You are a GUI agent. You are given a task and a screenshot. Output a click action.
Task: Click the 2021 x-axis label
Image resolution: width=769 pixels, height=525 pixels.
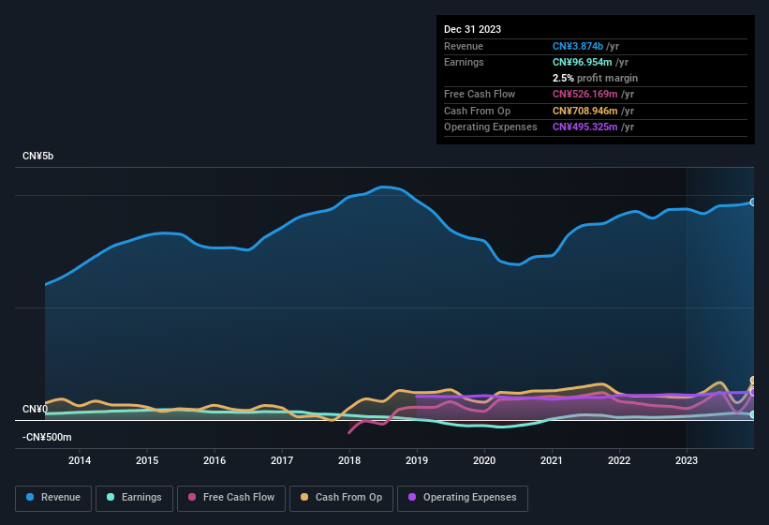pos(552,460)
